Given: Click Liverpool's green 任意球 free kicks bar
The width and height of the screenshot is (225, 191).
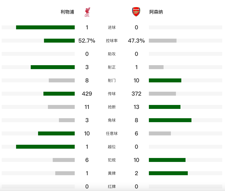Looking at the screenshot, I should coord(56,133).
